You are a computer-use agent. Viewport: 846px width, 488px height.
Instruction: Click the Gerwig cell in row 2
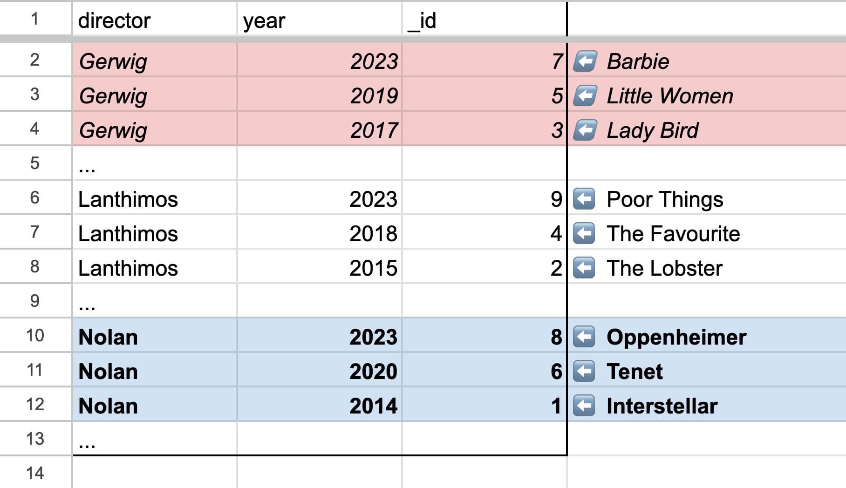pyautogui.click(x=154, y=61)
